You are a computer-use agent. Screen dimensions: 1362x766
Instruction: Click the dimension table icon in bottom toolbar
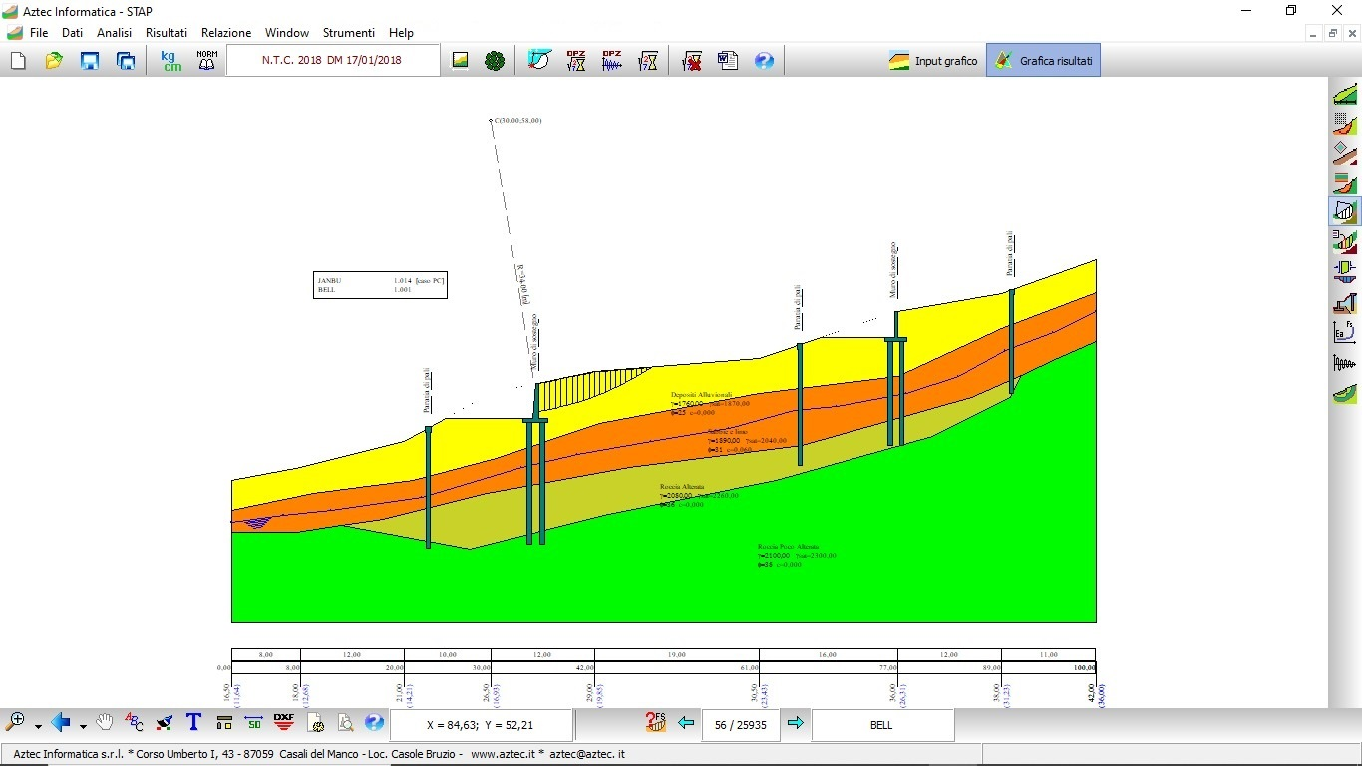pos(224,722)
